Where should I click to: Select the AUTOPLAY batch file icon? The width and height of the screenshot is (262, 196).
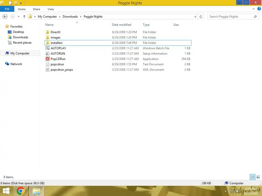[47, 48]
